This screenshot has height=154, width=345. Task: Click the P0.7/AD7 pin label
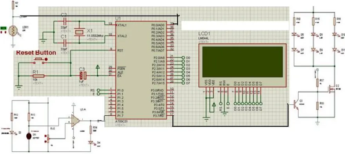[158, 50]
